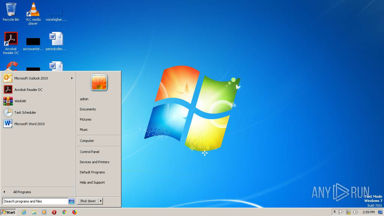Screen dimensions: 384x216
Task: Select periodcollec Word document on desktop
Action: click(x=56, y=41)
